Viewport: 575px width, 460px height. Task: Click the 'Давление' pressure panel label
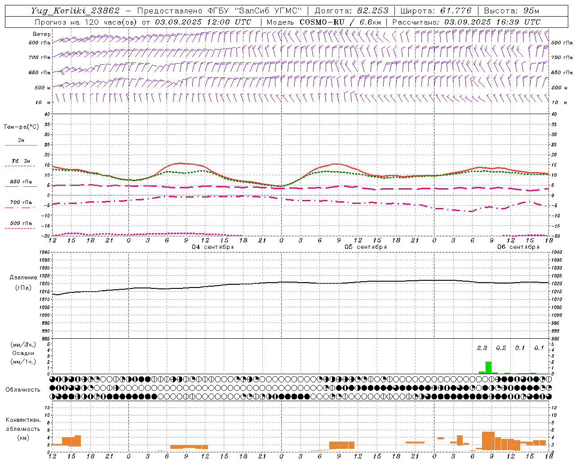pyautogui.click(x=23, y=278)
